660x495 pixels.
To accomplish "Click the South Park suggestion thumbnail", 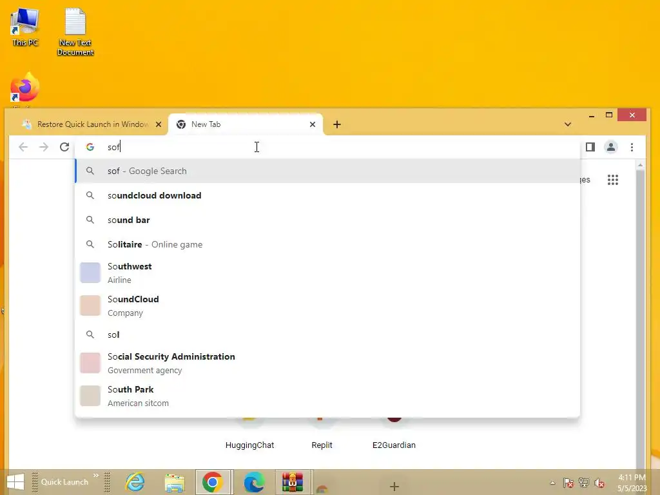I will pos(90,396).
